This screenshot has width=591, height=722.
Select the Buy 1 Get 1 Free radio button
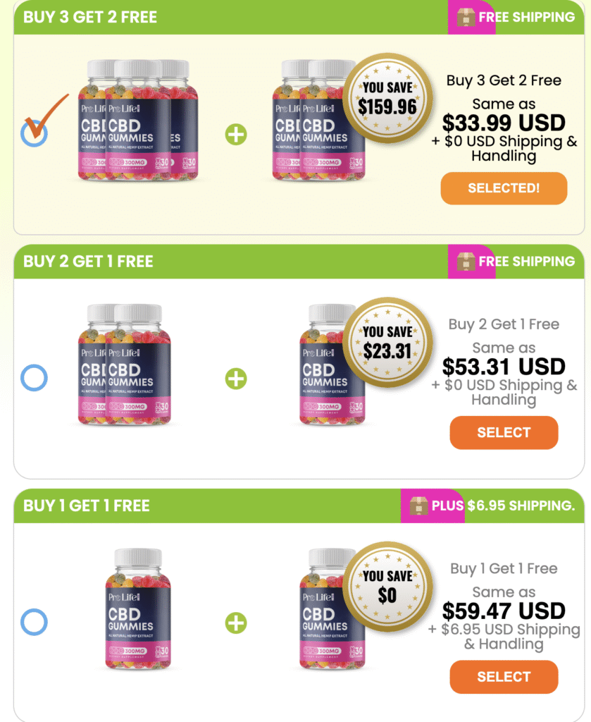(34, 622)
